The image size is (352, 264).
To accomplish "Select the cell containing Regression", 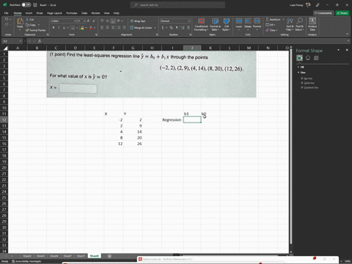I will click(172, 120).
